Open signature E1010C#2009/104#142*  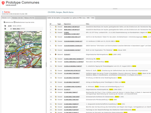tap(73, 41)
